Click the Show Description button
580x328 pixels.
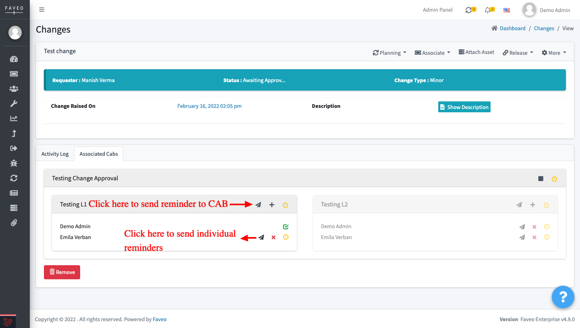click(x=464, y=107)
